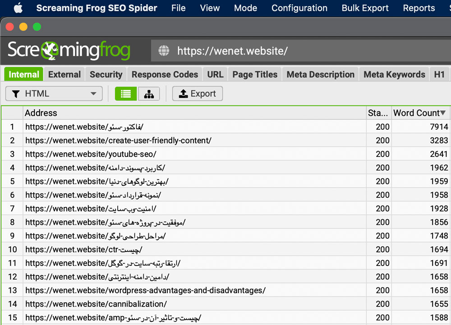Click word count value 7914
The height and width of the screenshot is (325, 451).
click(x=439, y=127)
